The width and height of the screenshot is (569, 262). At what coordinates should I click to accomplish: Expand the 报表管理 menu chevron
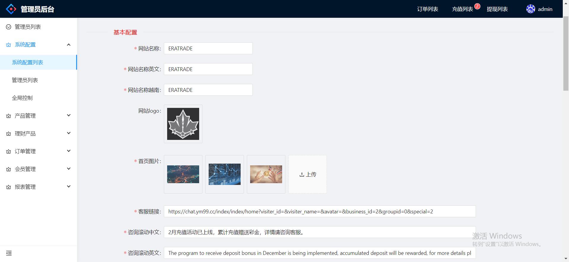pyautogui.click(x=69, y=186)
